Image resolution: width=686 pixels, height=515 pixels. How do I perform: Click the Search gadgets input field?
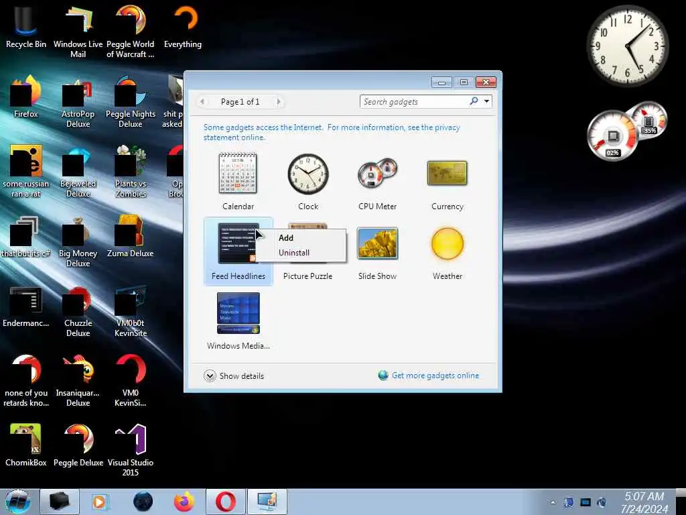[x=414, y=102]
